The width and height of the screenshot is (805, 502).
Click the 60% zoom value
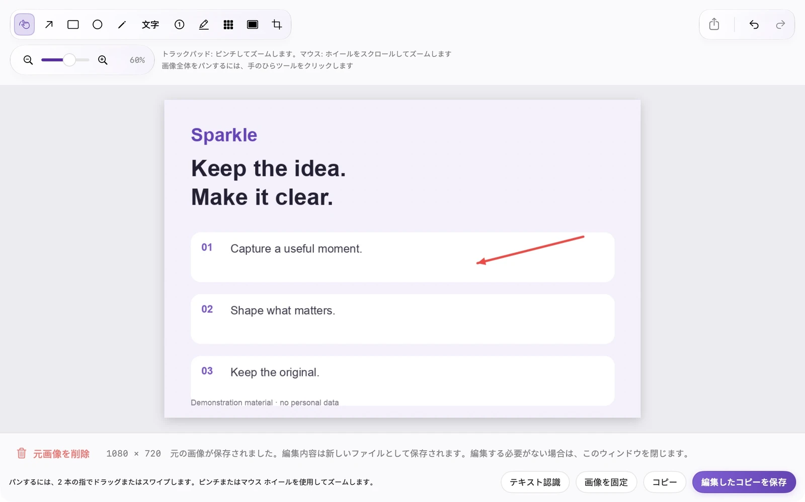(137, 60)
